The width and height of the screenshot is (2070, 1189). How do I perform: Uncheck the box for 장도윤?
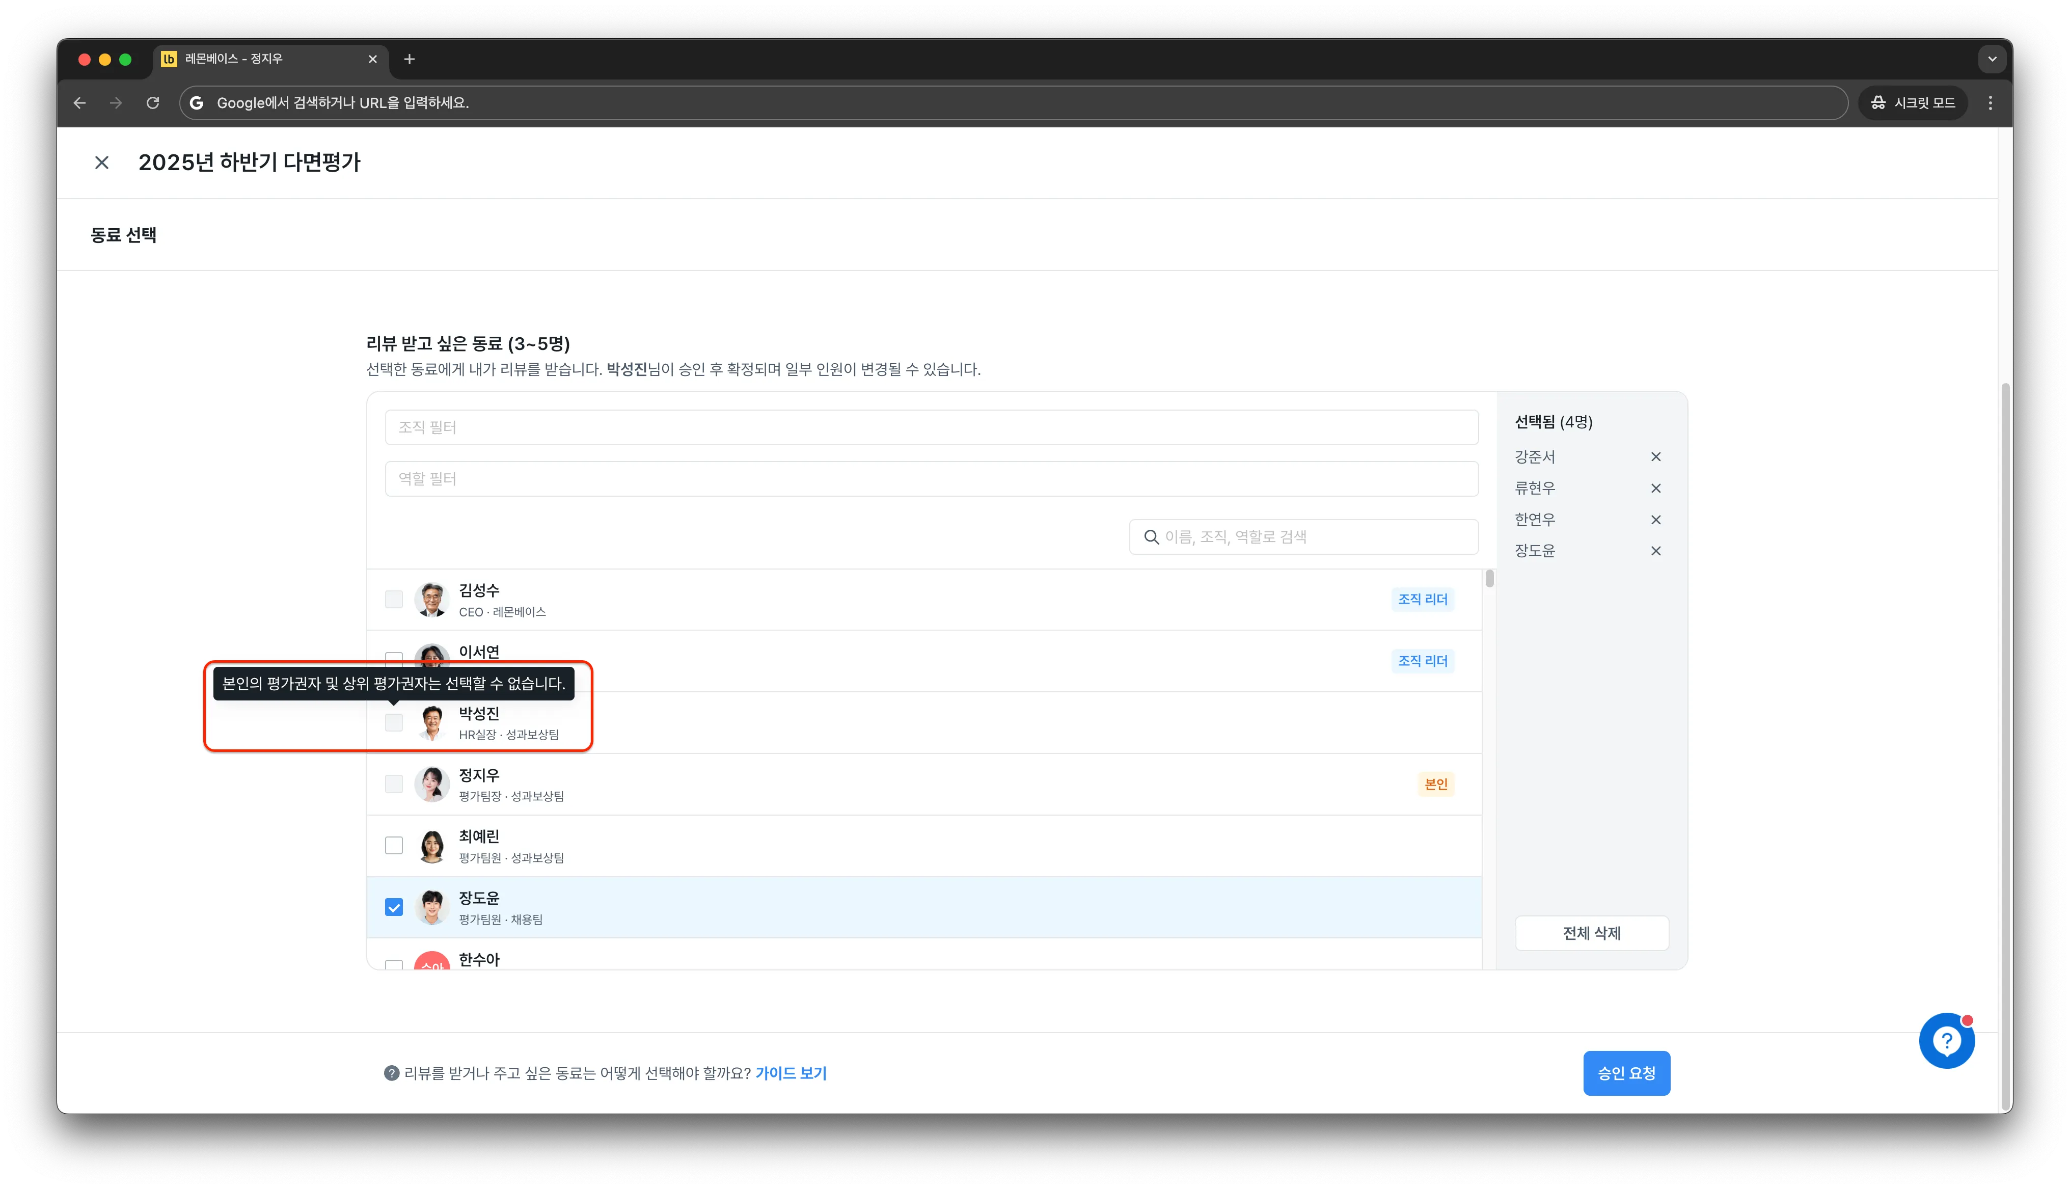[393, 907]
